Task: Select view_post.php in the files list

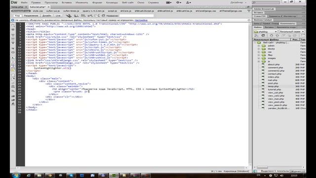Action: (276, 102)
